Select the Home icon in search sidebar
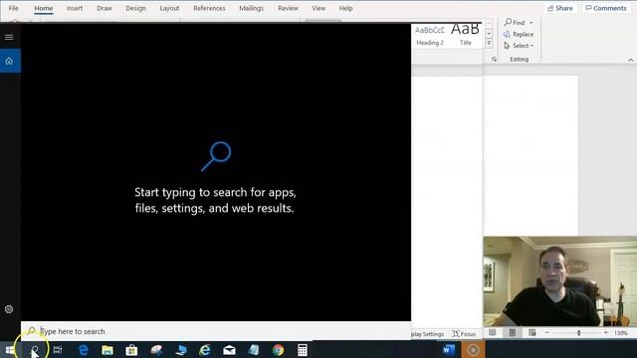637x358 pixels. (10, 61)
